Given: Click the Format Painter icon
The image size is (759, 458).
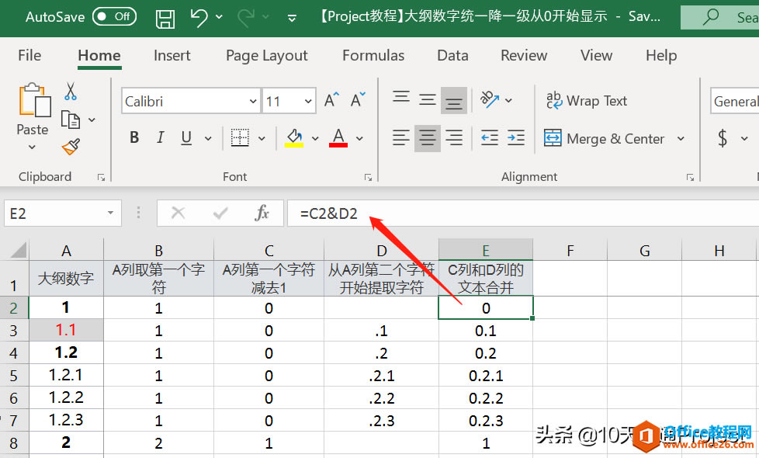Looking at the screenshot, I should pos(70,147).
